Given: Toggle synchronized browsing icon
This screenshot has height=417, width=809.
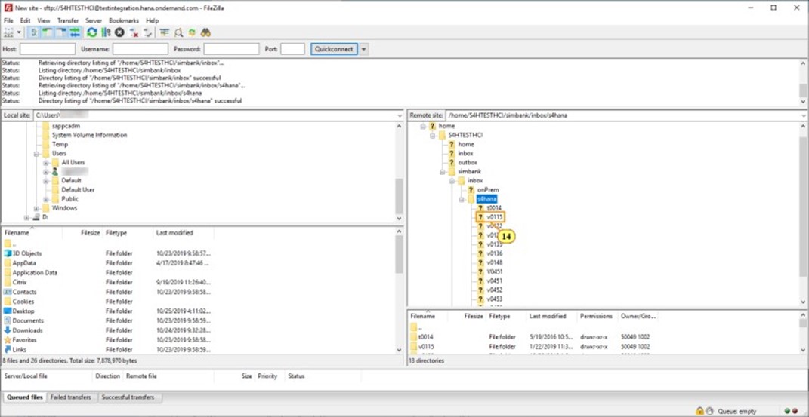Looking at the screenshot, I should pos(192,32).
